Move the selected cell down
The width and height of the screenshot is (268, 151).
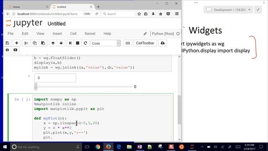61,43
